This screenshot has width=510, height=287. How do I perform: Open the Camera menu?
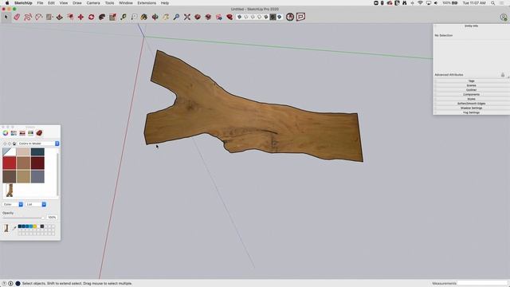[x=93, y=3]
